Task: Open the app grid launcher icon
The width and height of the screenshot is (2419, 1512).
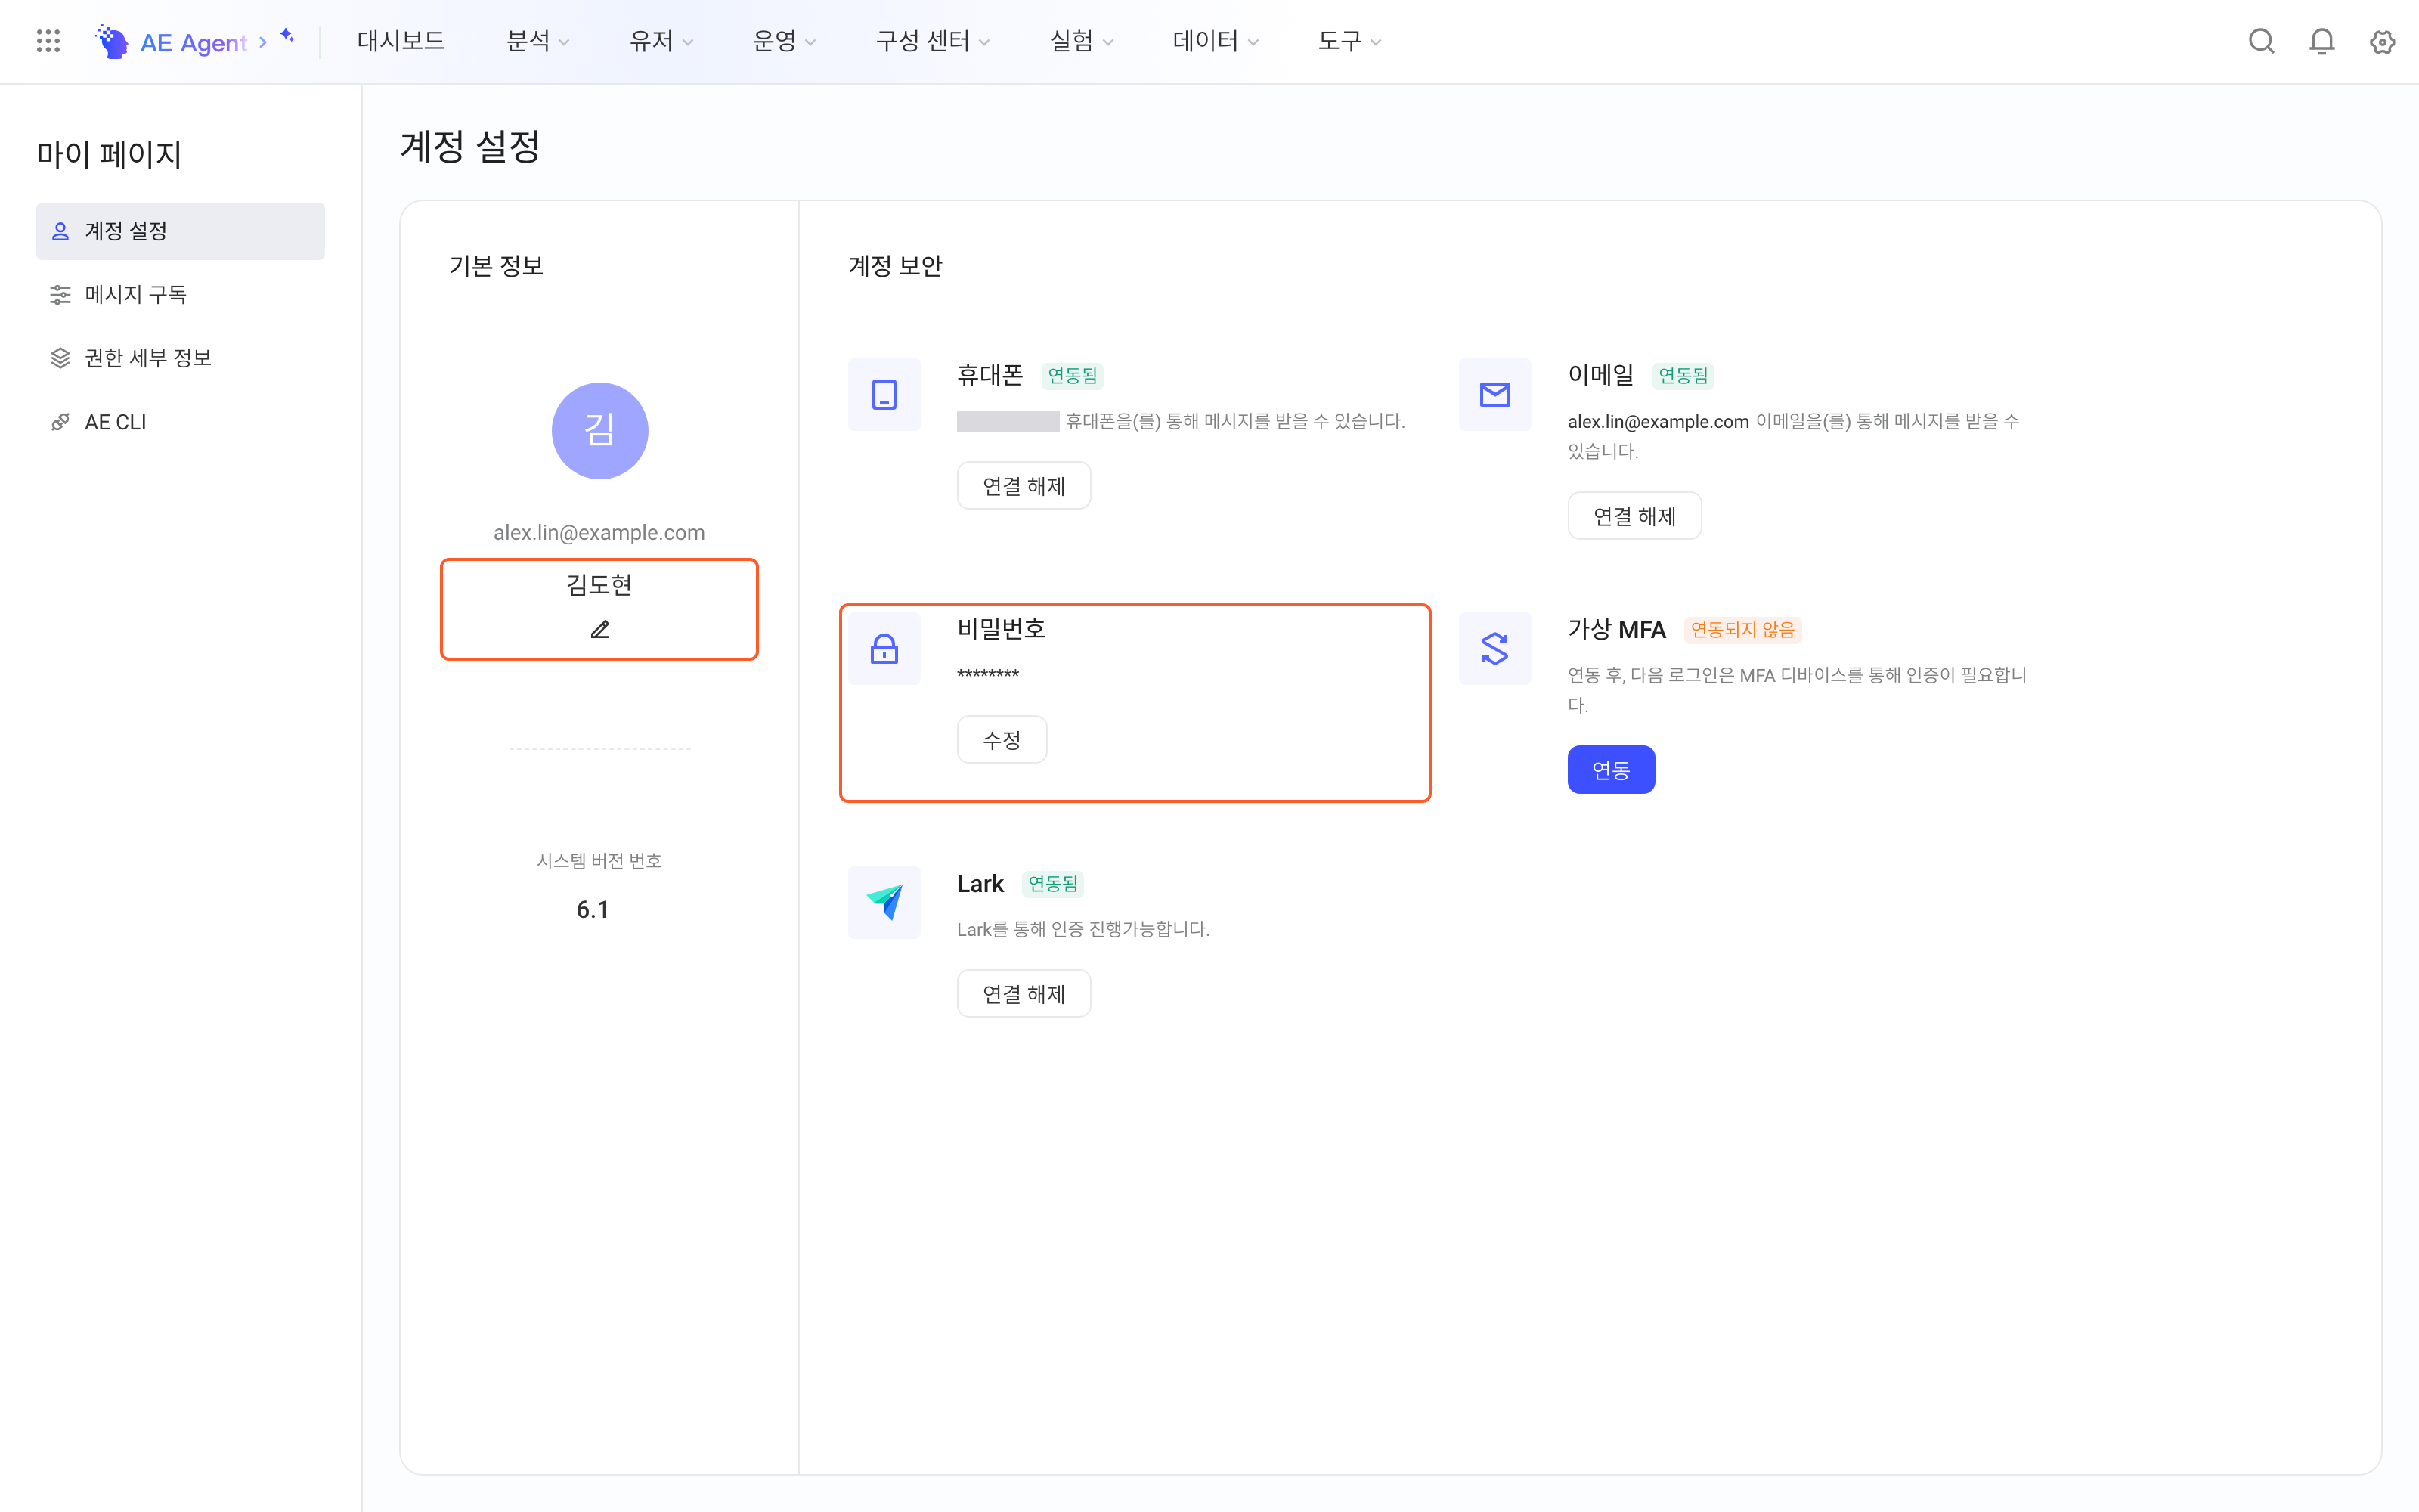Action: coord(48,41)
